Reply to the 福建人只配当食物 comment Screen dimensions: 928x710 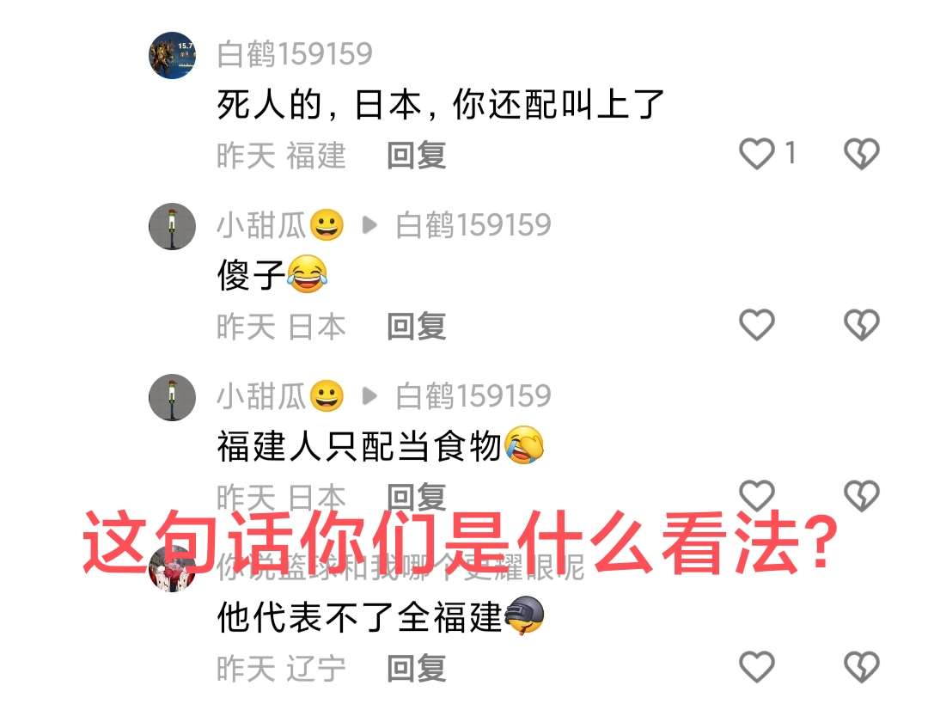417,496
